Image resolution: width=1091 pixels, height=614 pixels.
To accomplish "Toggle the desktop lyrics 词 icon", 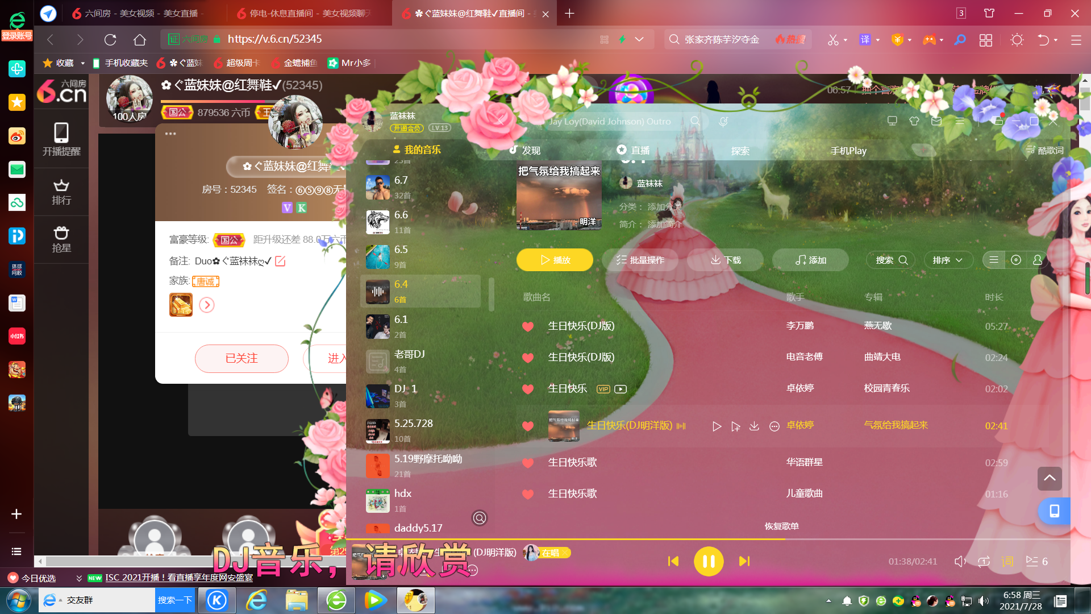I will click(x=1007, y=561).
